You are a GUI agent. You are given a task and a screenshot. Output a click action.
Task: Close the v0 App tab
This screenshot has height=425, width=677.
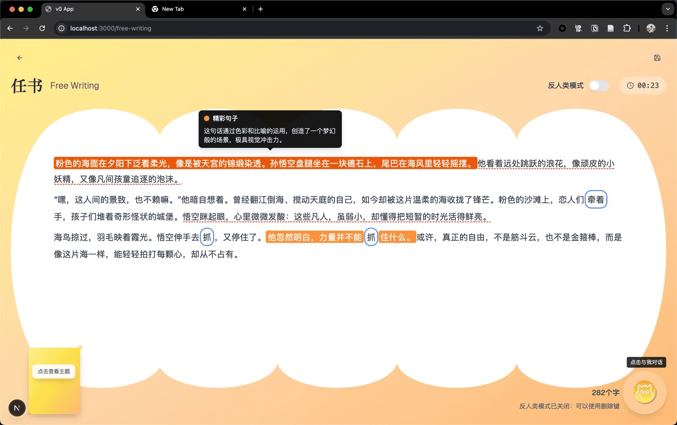(x=138, y=9)
